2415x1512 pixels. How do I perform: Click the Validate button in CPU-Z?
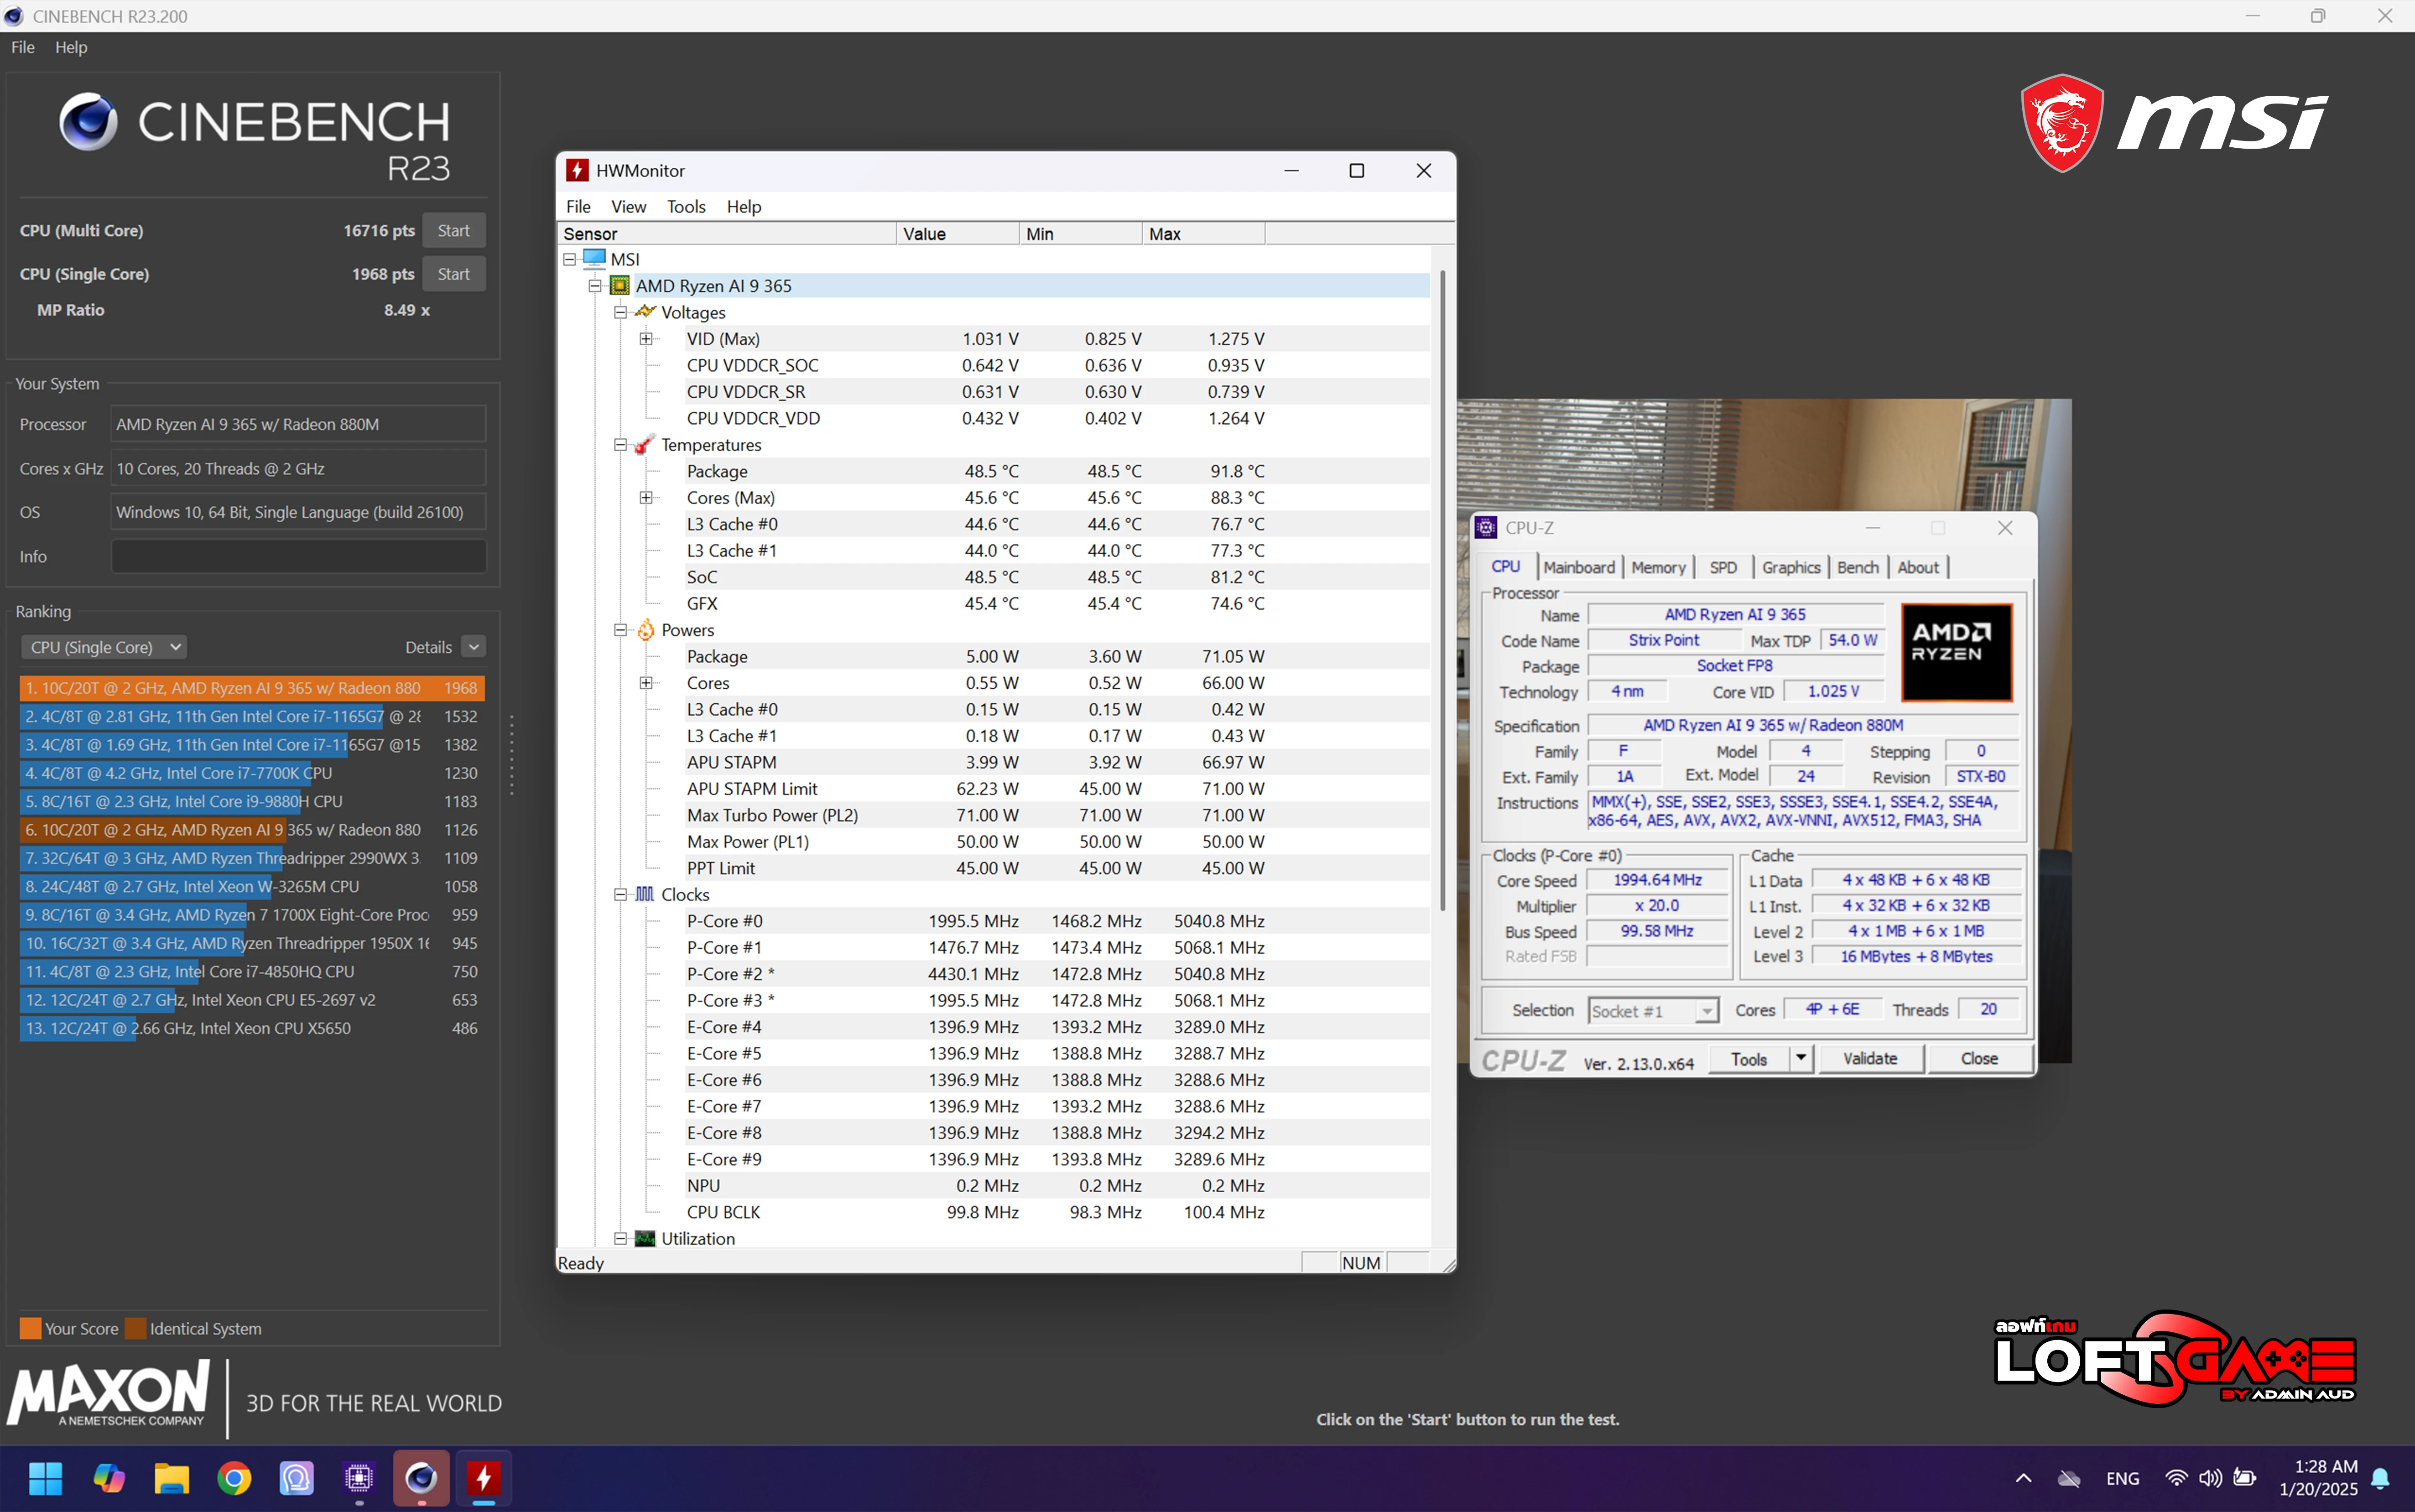pos(1869,1058)
